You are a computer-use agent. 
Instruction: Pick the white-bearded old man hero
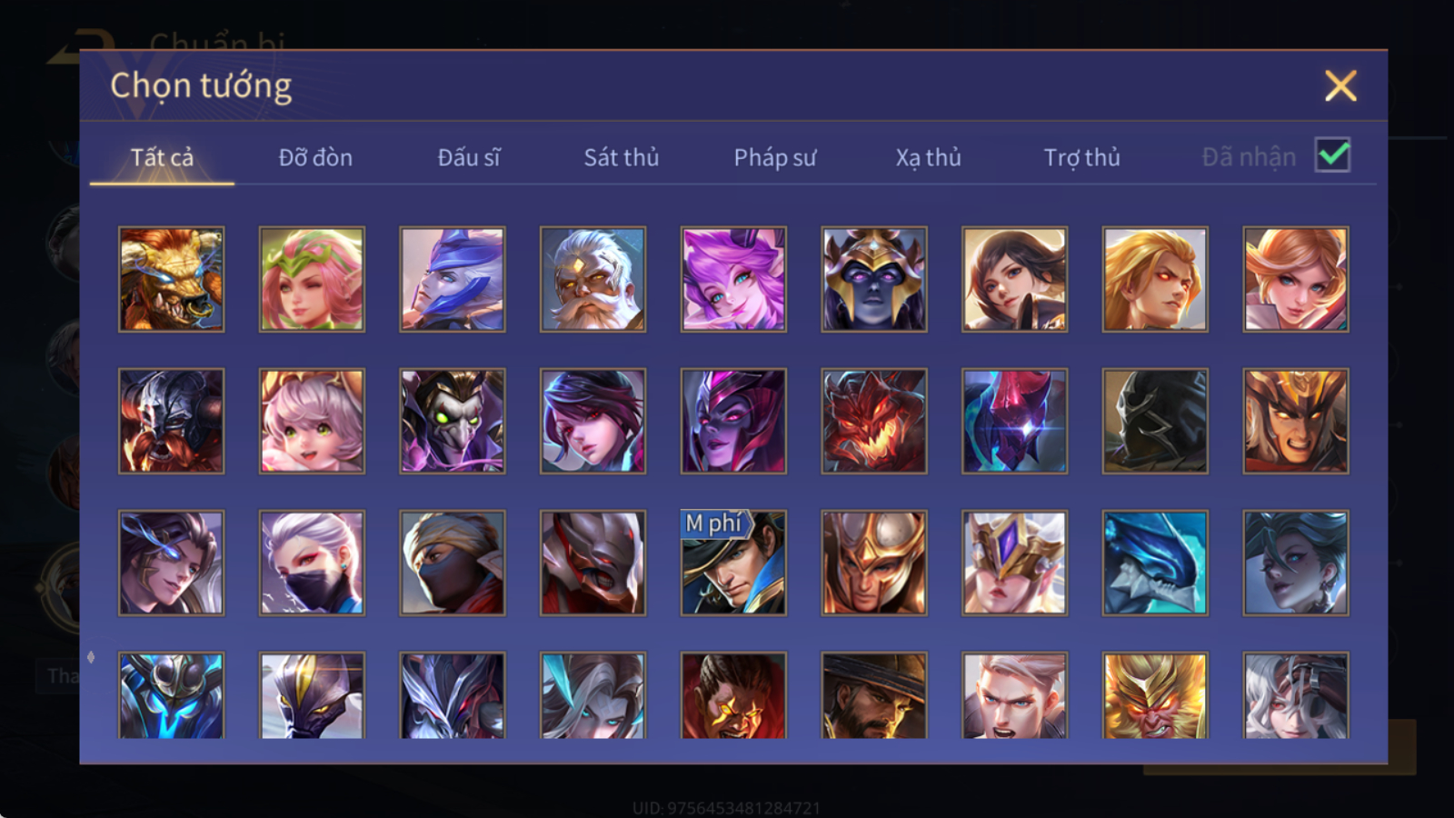click(593, 279)
